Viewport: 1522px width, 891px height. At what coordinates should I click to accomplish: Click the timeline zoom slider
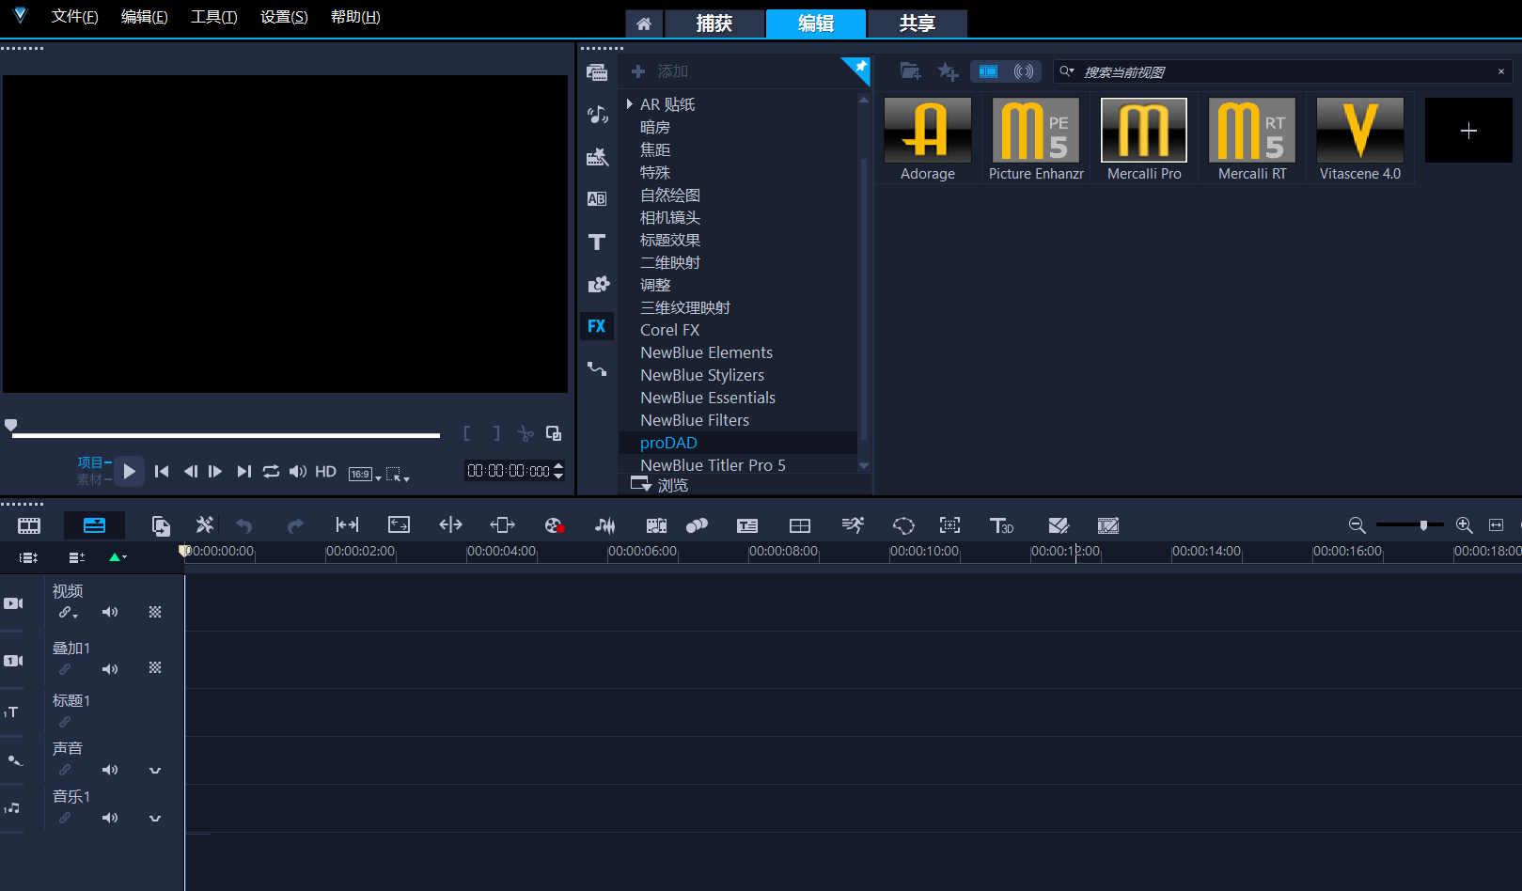[1423, 525]
